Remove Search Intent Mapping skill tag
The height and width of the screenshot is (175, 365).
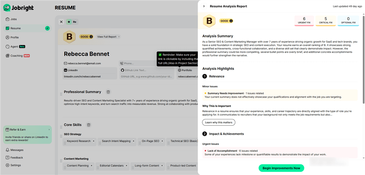[133, 141]
